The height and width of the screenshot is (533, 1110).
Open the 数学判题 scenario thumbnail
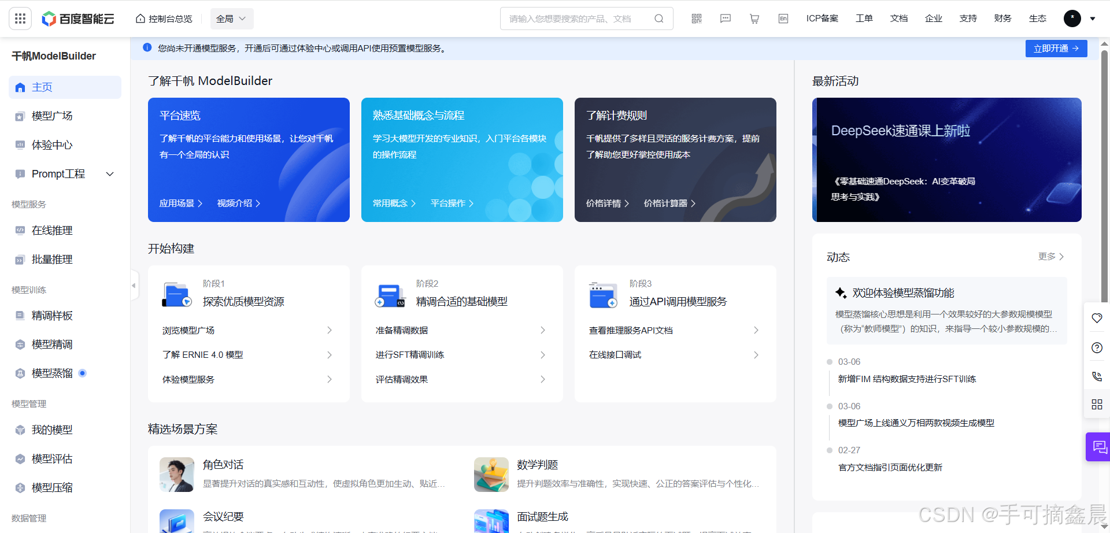491,475
